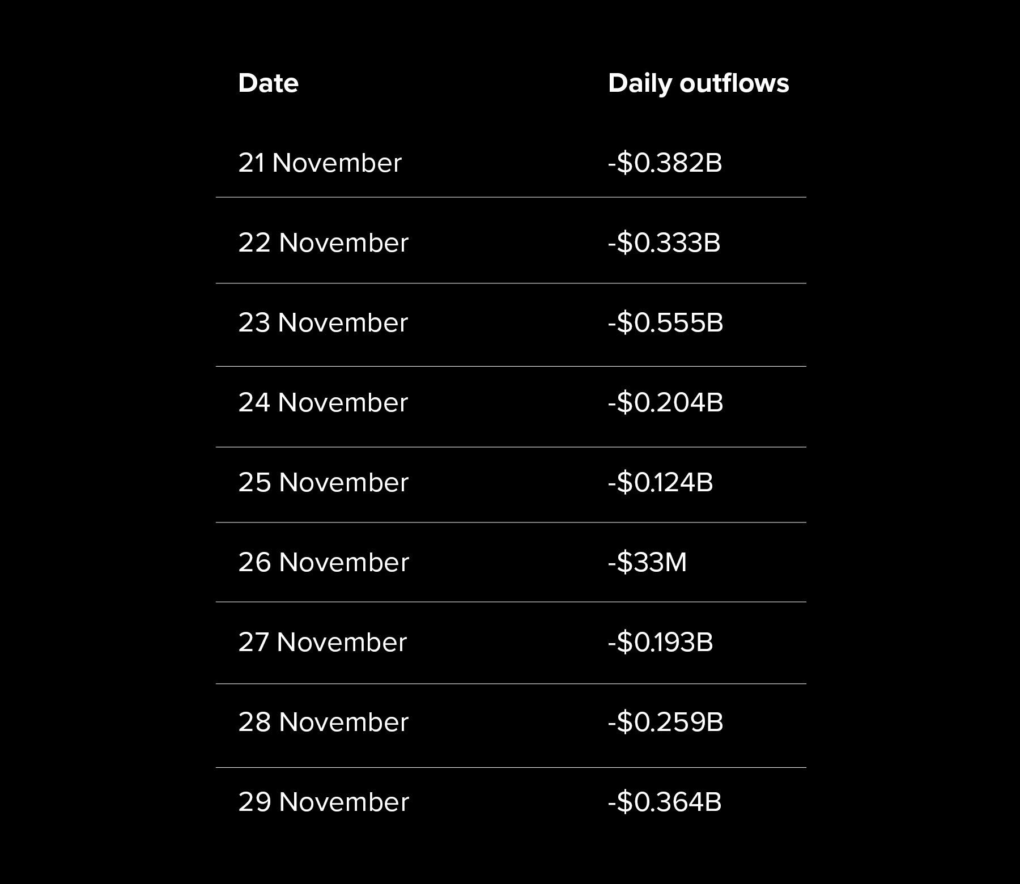Viewport: 1020px width, 884px height.
Task: Click the -$0.364B outflow value
Action: pyautogui.click(x=665, y=802)
